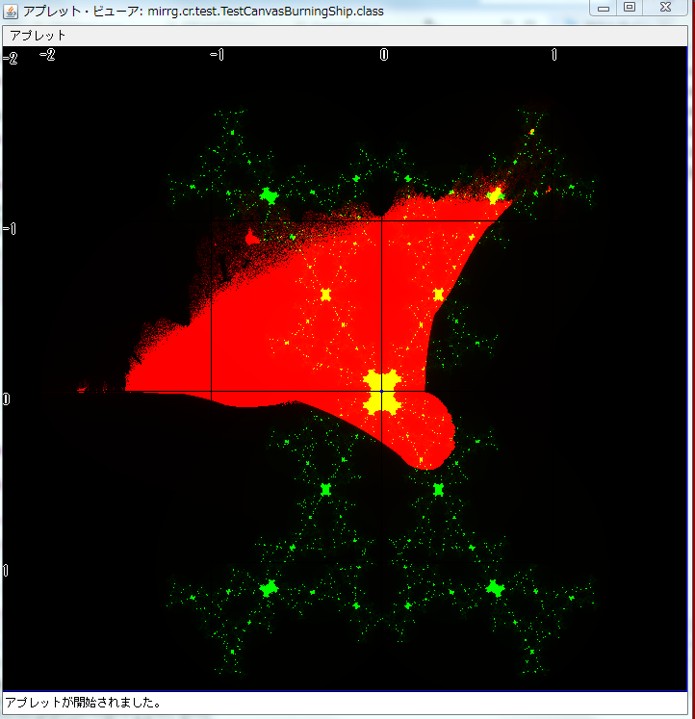Click the top axis label "1"
Image resolution: width=695 pixels, height=719 pixels.
click(x=553, y=55)
